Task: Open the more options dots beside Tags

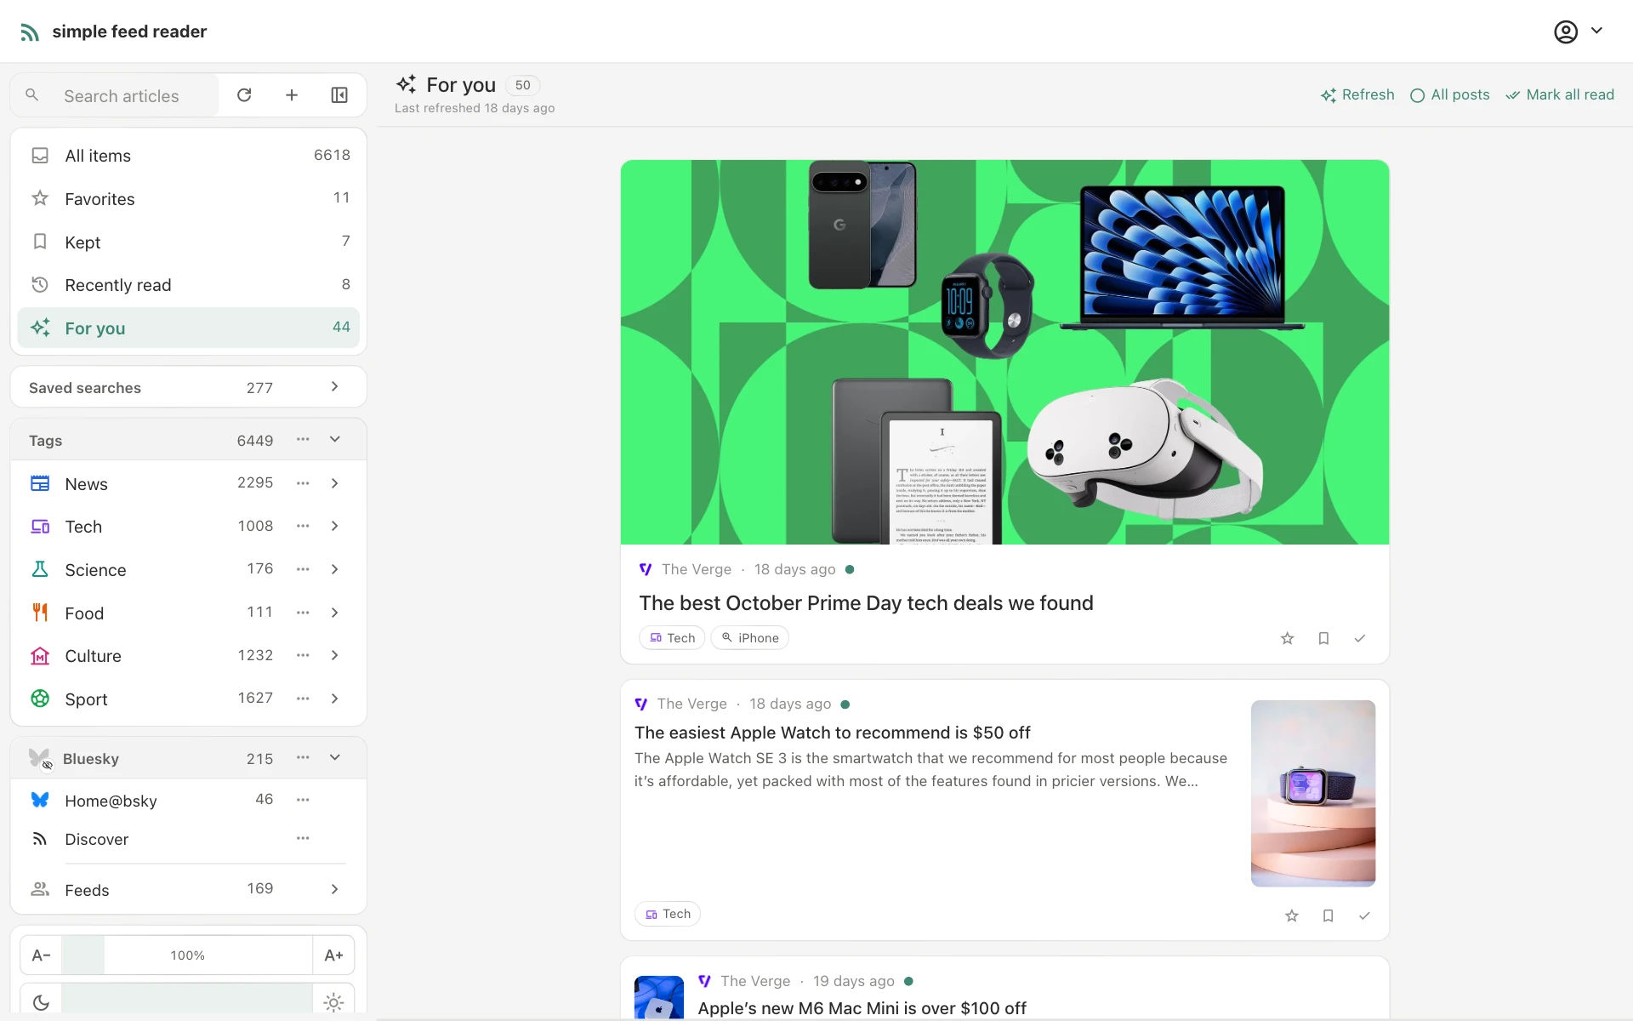Action: 303,439
